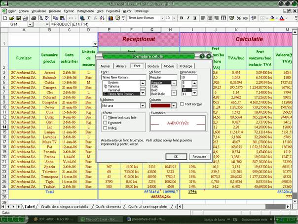Click the Paste Function fx icon

96,18
